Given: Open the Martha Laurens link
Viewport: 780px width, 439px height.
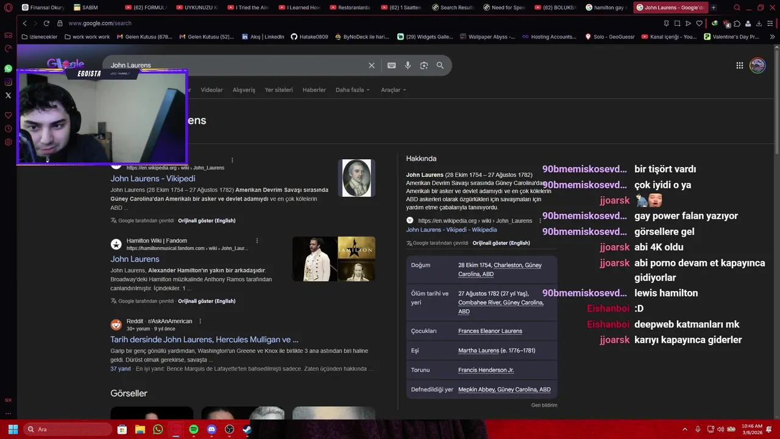Looking at the screenshot, I should 478,351.
